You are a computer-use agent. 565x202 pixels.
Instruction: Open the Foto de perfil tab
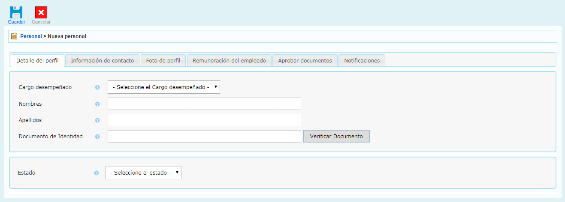point(163,61)
